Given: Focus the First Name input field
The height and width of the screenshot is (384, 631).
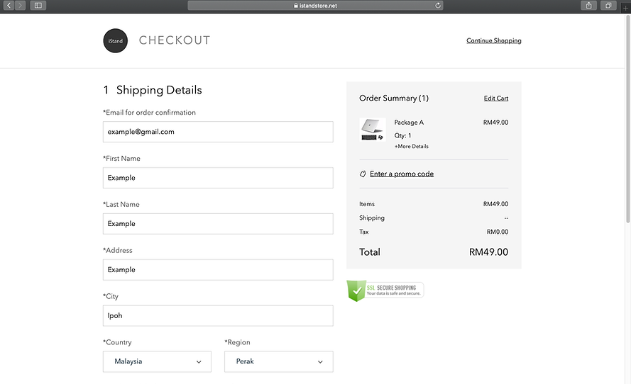Looking at the screenshot, I should (218, 178).
